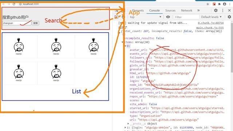
Task: Expand item 1 atguigu-WHAlex entry
Action: pos(125,127)
